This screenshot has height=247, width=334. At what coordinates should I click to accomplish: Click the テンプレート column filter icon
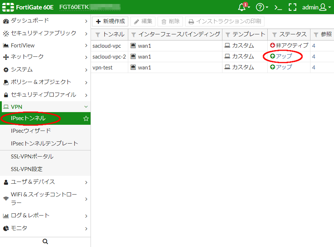tap(228, 35)
